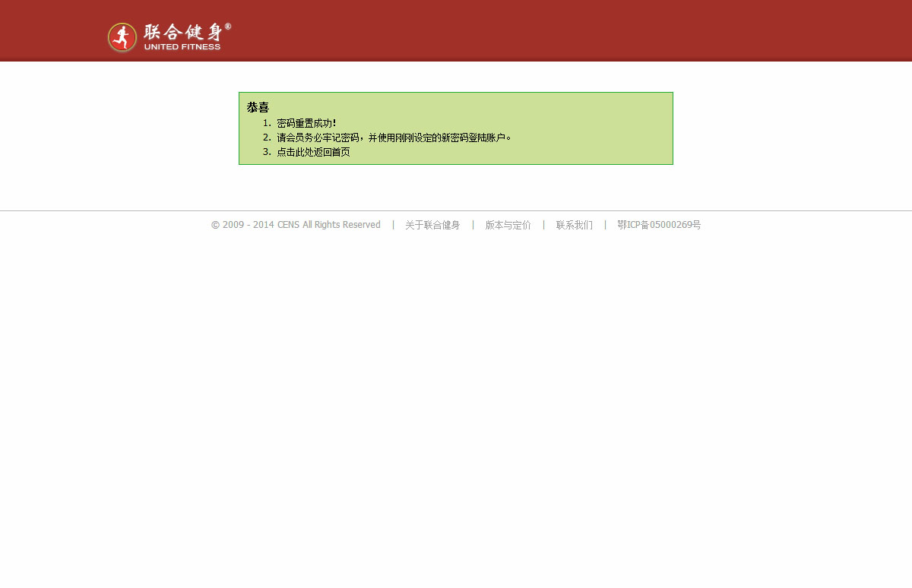The height and width of the screenshot is (588, 912).
Task: Click the 恭喜 heading in message box
Action: point(258,107)
